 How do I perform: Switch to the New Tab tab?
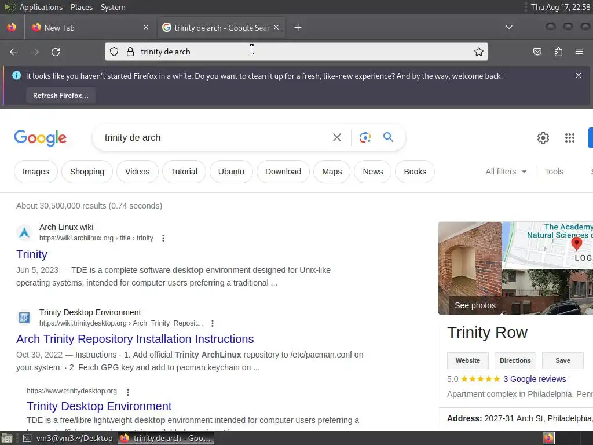[91, 28]
